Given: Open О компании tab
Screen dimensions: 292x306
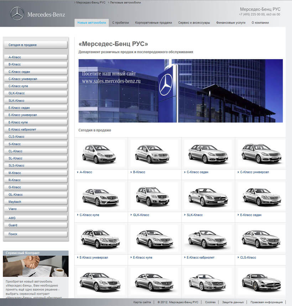Looking at the screenshot, I should pyautogui.click(x=260, y=23).
